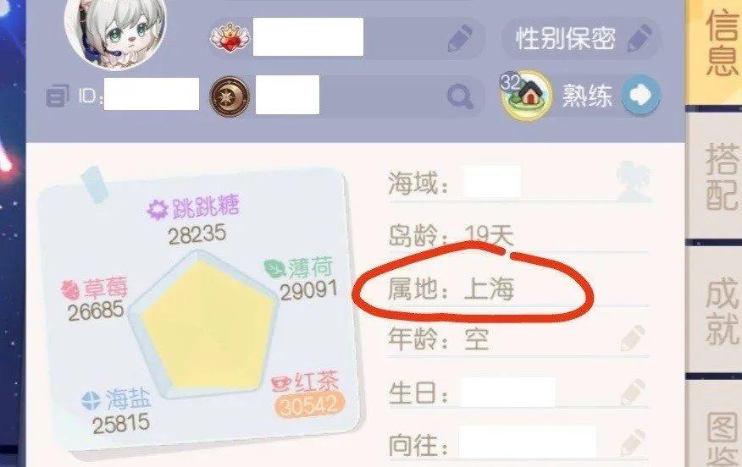The width and height of the screenshot is (742, 467).
Task: Tap blue round icon next to 熟练
Action: [640, 95]
